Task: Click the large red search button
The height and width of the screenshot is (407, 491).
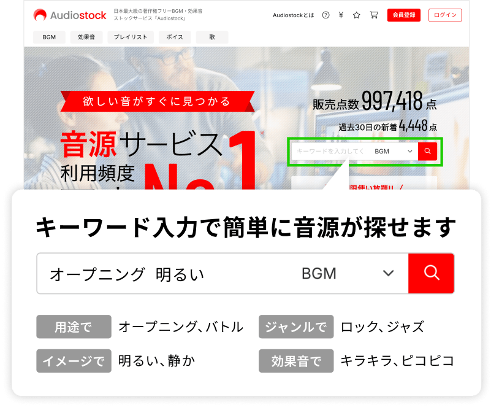Action: 431,273
